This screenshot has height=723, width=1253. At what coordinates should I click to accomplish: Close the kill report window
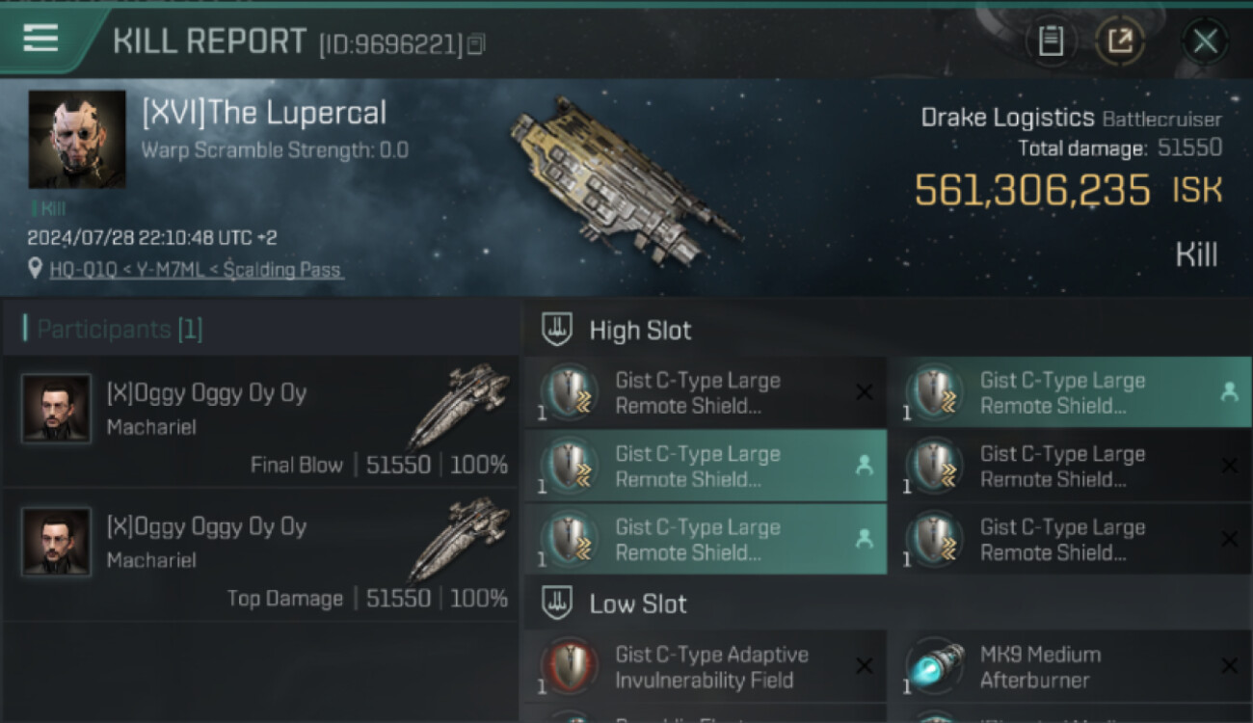tap(1205, 41)
